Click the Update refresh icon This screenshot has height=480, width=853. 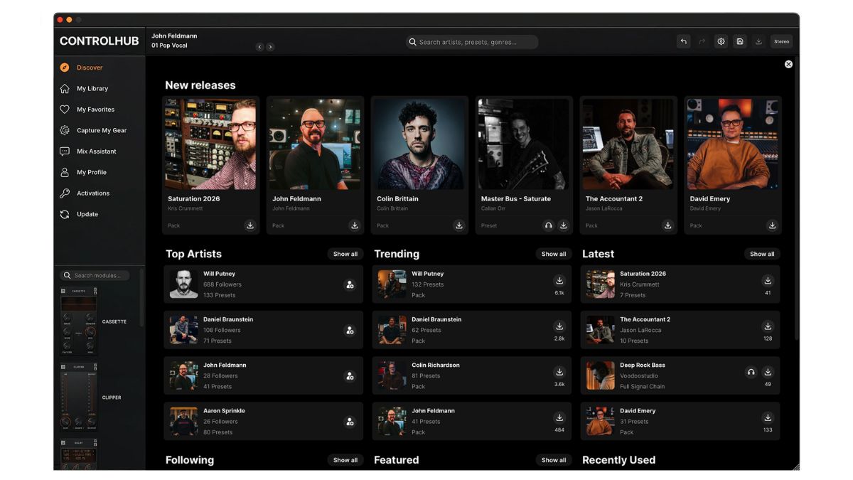(65, 214)
